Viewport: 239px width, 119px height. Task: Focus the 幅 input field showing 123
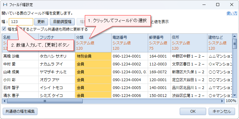point(21,22)
